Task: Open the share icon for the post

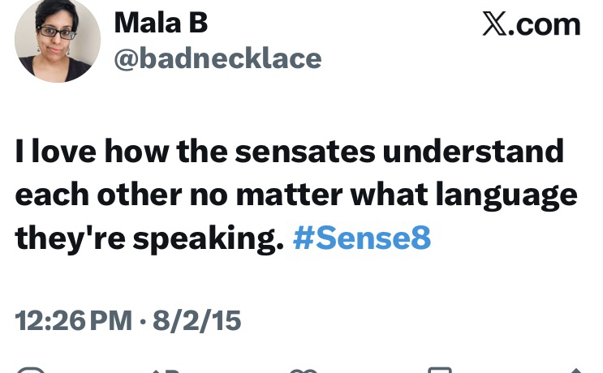Action: (x=575, y=370)
